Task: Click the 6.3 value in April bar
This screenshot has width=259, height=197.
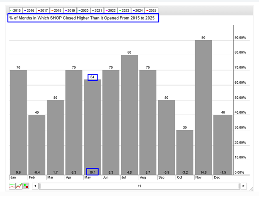Action: [x=74, y=173]
